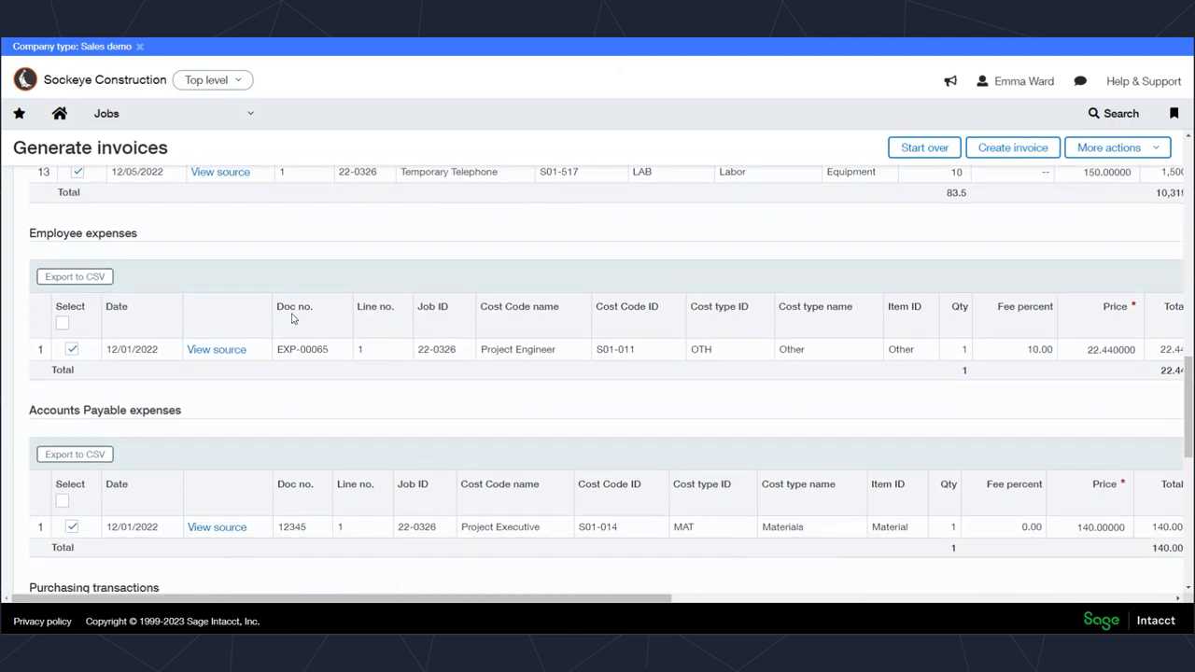1195x672 pixels.
Task: Click the Materials cost type name cell
Action: click(782, 526)
